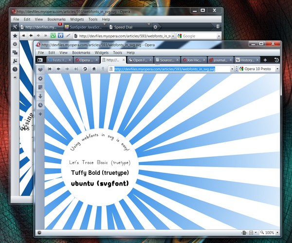Click rewind button in back window toolbar
The image size is (292, 243).
click(24, 36)
